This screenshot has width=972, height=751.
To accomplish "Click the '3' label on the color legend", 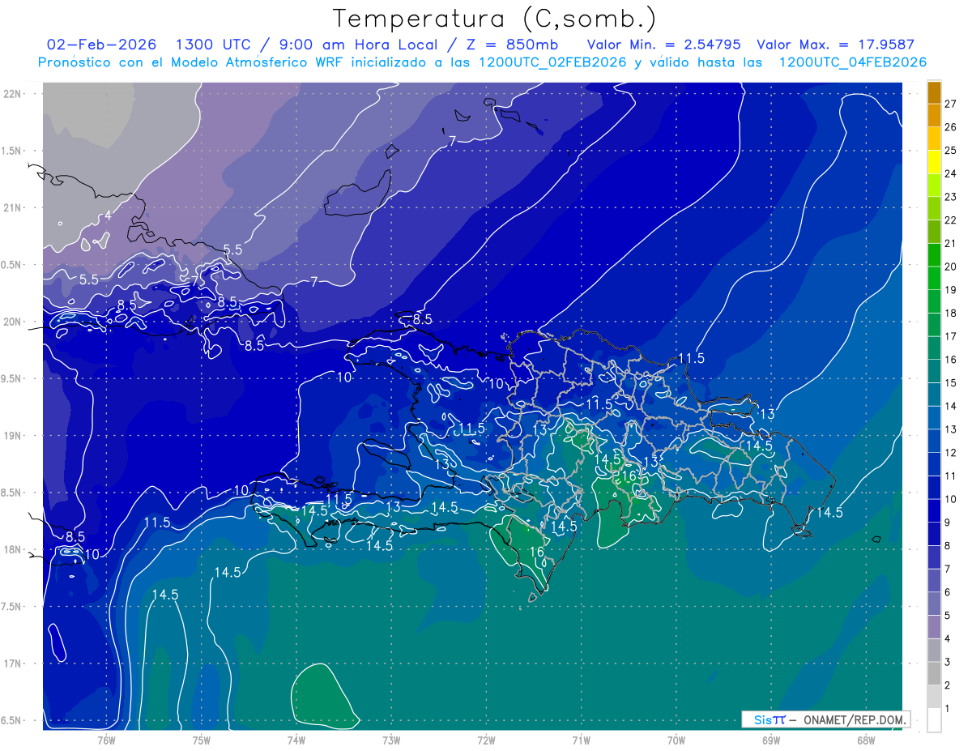I will point(948,662).
